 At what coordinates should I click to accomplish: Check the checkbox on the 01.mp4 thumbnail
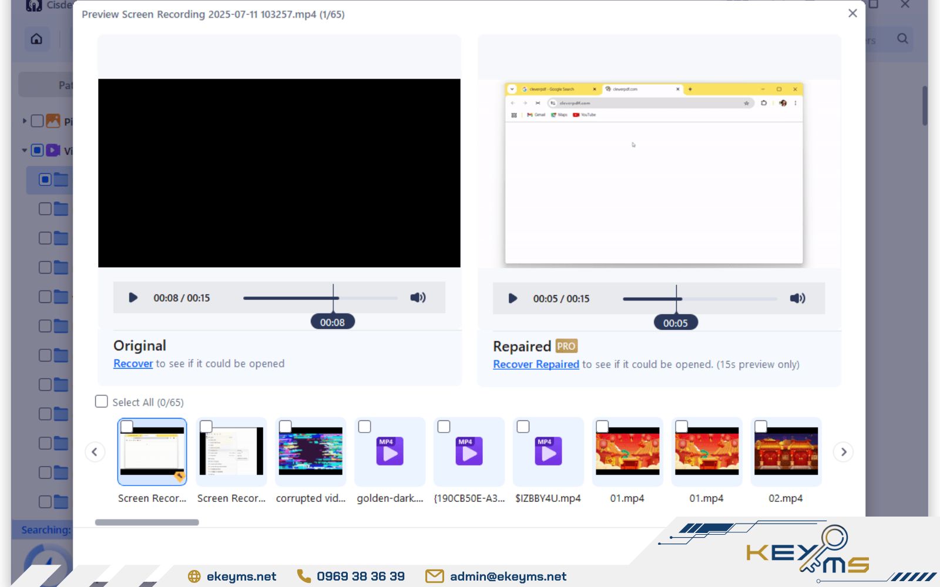(x=602, y=426)
